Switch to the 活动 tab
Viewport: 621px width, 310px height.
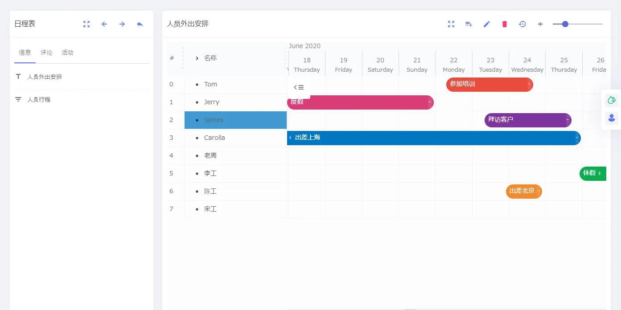67,53
